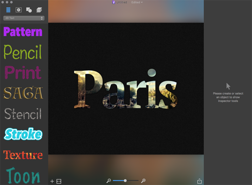Open the text styles list tab

8,10
